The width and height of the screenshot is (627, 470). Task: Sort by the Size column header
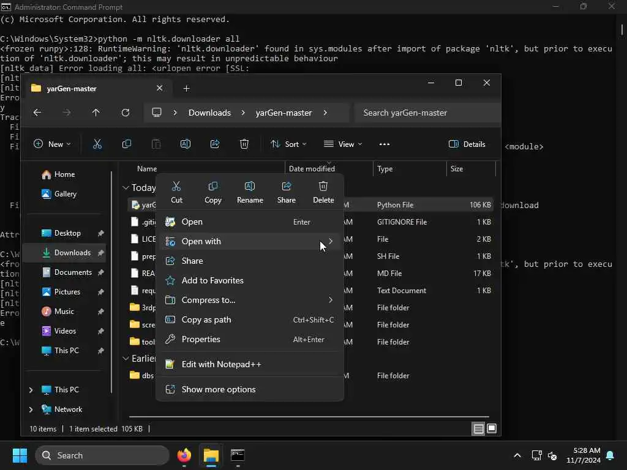tap(471, 169)
